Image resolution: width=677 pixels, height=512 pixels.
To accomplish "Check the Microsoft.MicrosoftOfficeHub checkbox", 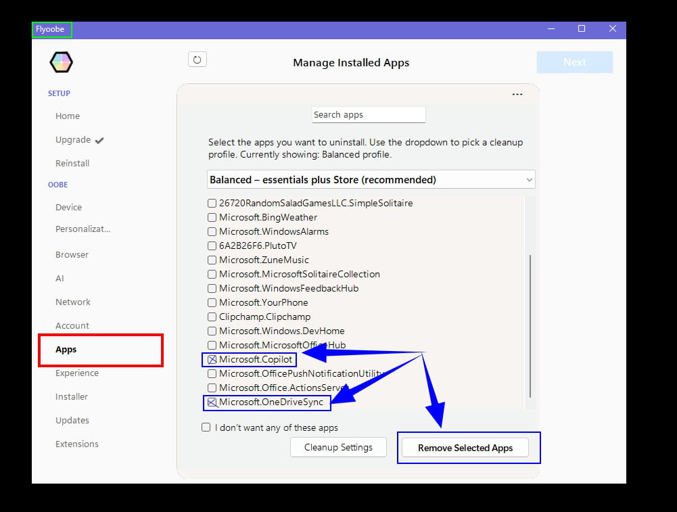I will click(212, 346).
